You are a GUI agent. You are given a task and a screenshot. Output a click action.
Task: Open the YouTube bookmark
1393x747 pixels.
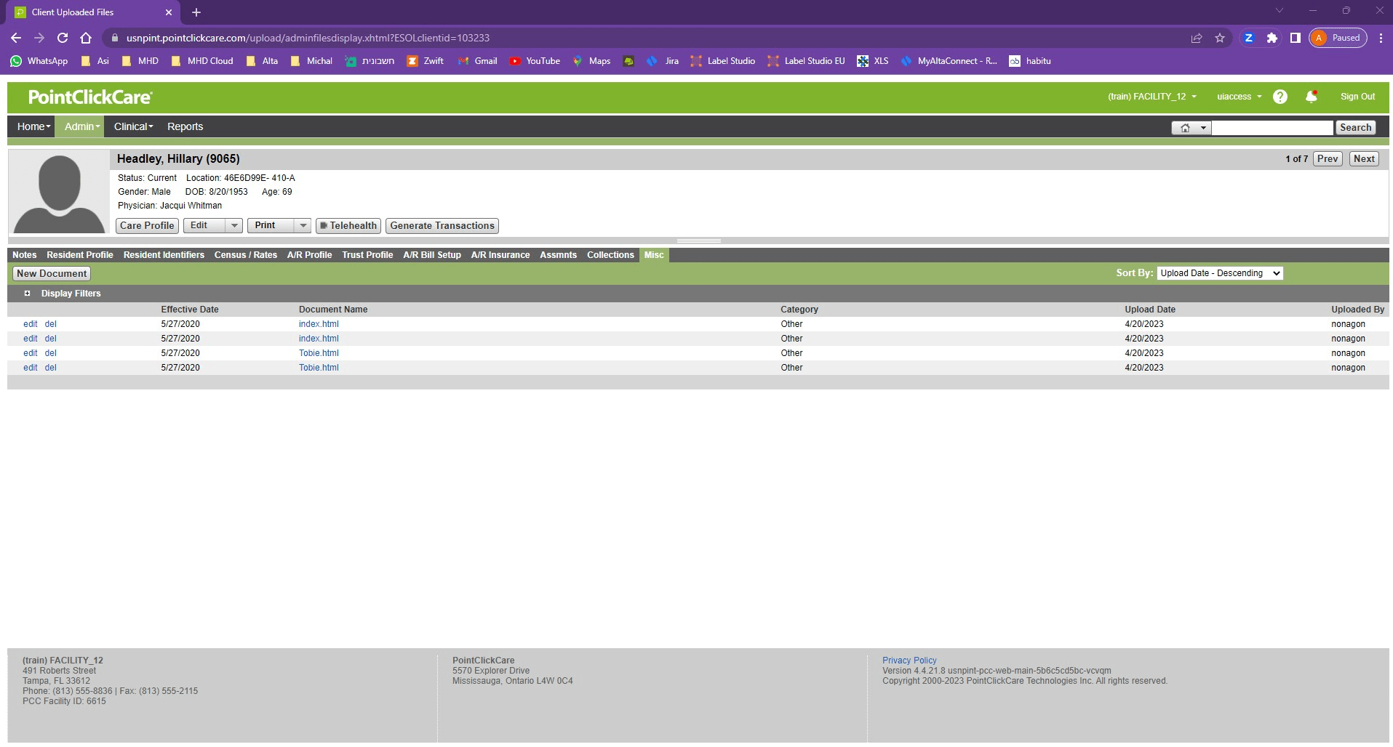click(535, 61)
